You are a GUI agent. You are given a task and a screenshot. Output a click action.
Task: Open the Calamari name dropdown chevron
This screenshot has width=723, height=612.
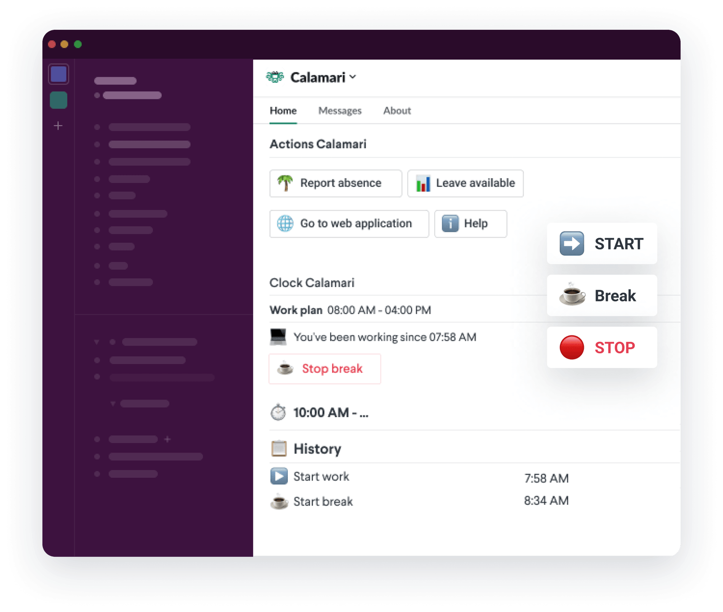coord(353,77)
